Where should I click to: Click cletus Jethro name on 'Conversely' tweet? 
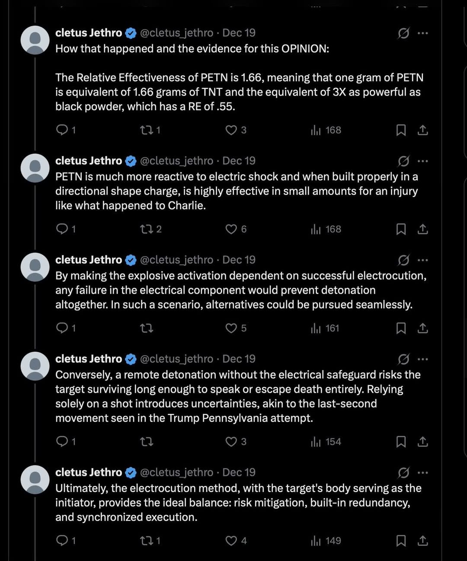pos(89,359)
